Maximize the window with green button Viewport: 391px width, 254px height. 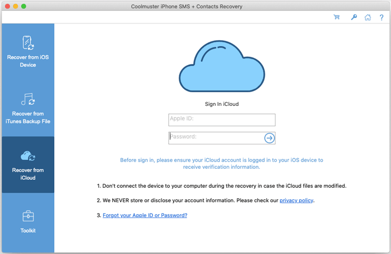[23, 6]
